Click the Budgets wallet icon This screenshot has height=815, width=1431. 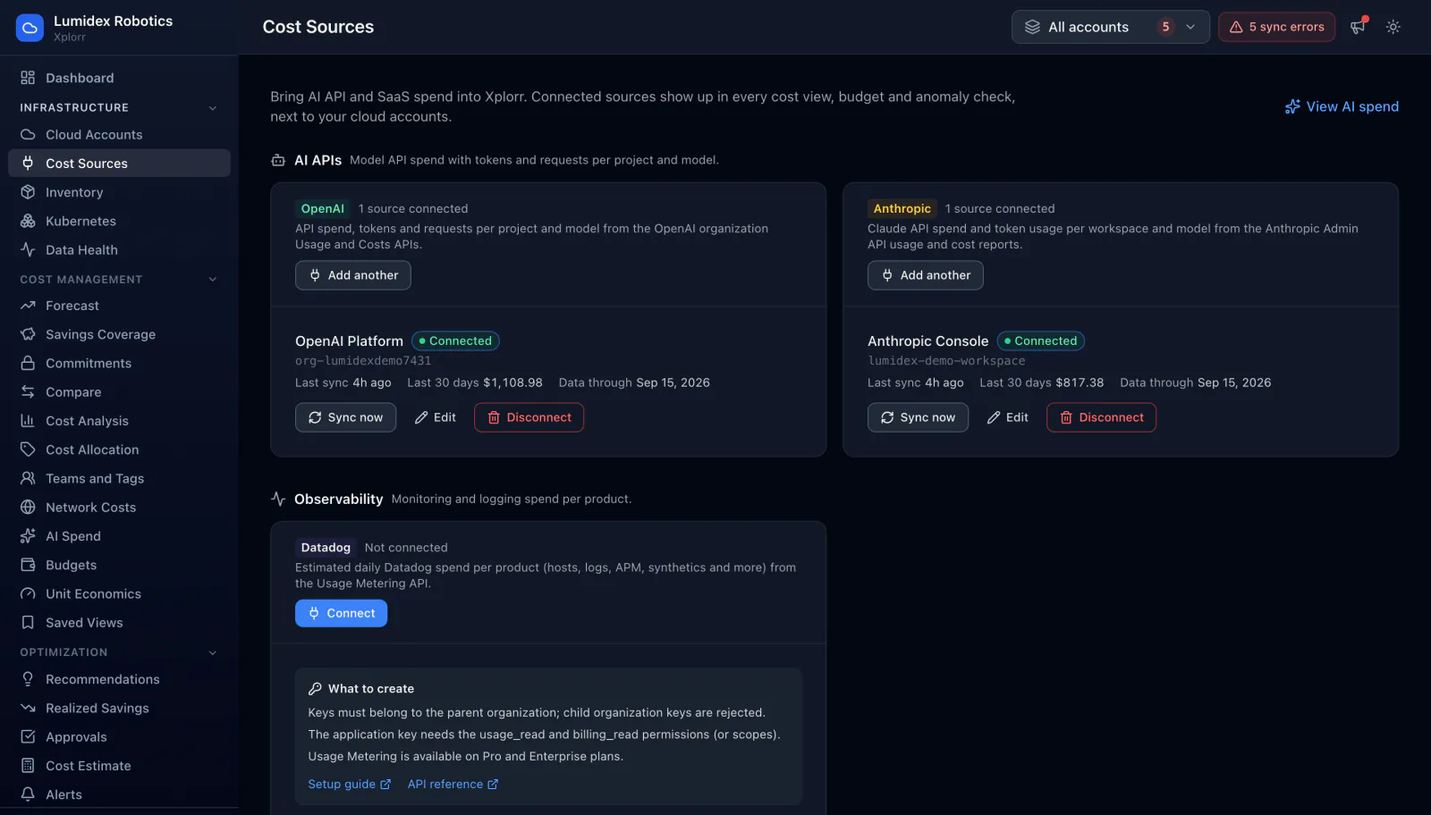click(28, 565)
